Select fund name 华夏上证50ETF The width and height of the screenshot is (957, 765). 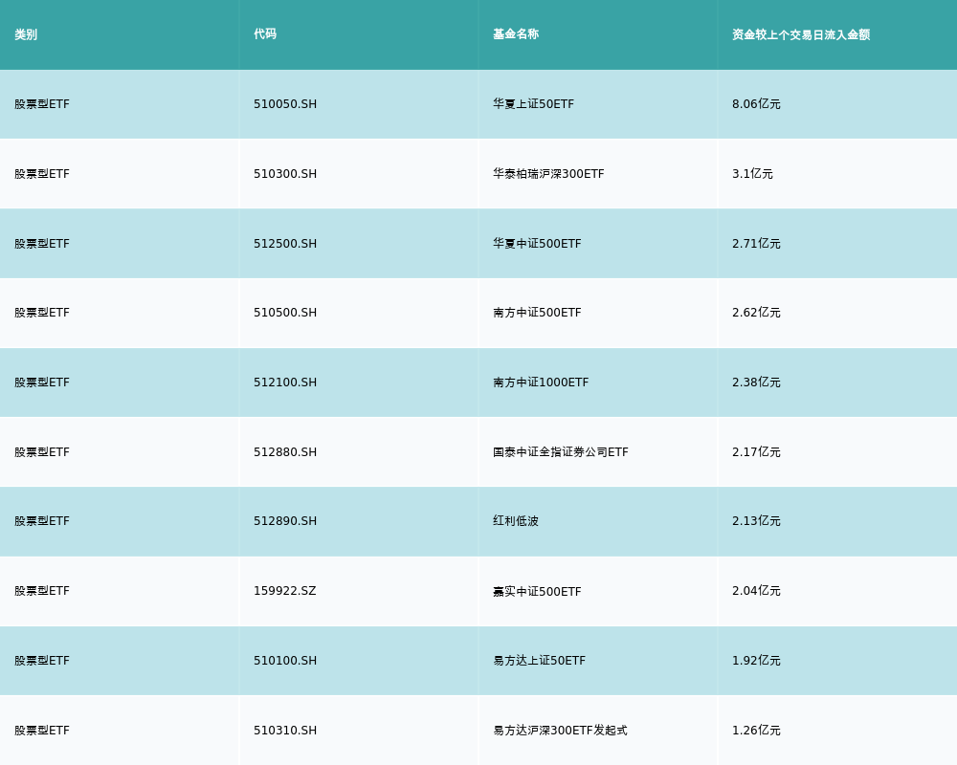coord(533,104)
